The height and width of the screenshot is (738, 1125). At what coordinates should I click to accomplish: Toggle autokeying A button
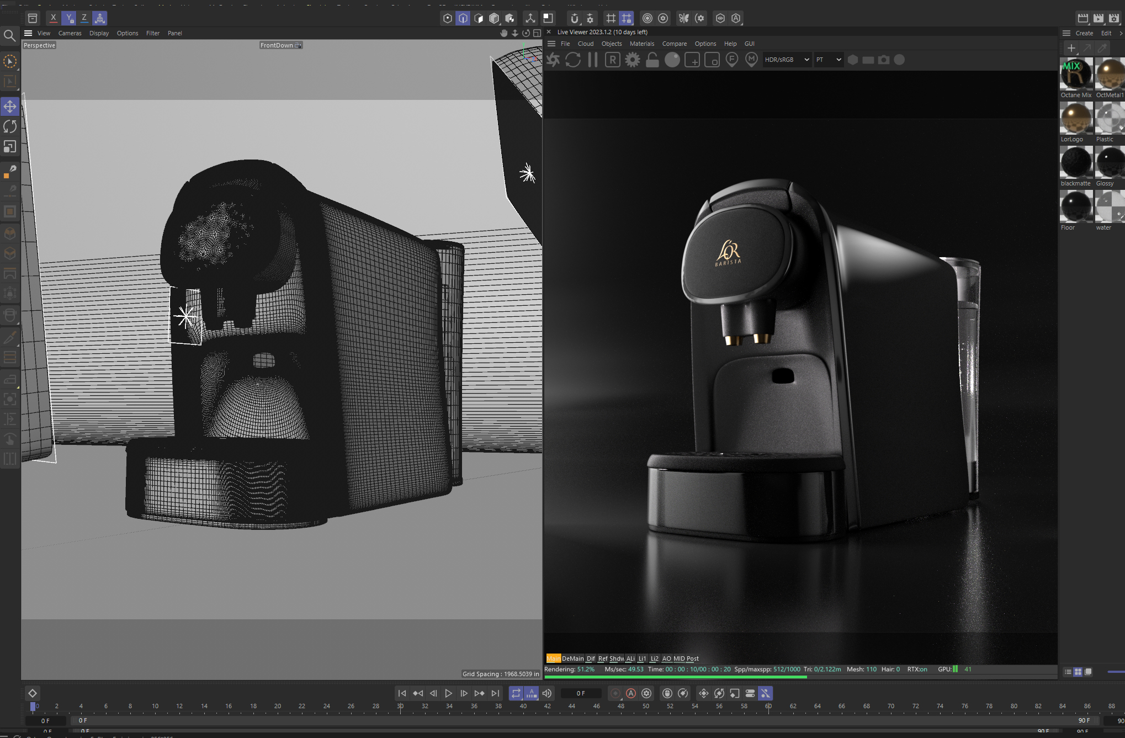click(x=631, y=693)
